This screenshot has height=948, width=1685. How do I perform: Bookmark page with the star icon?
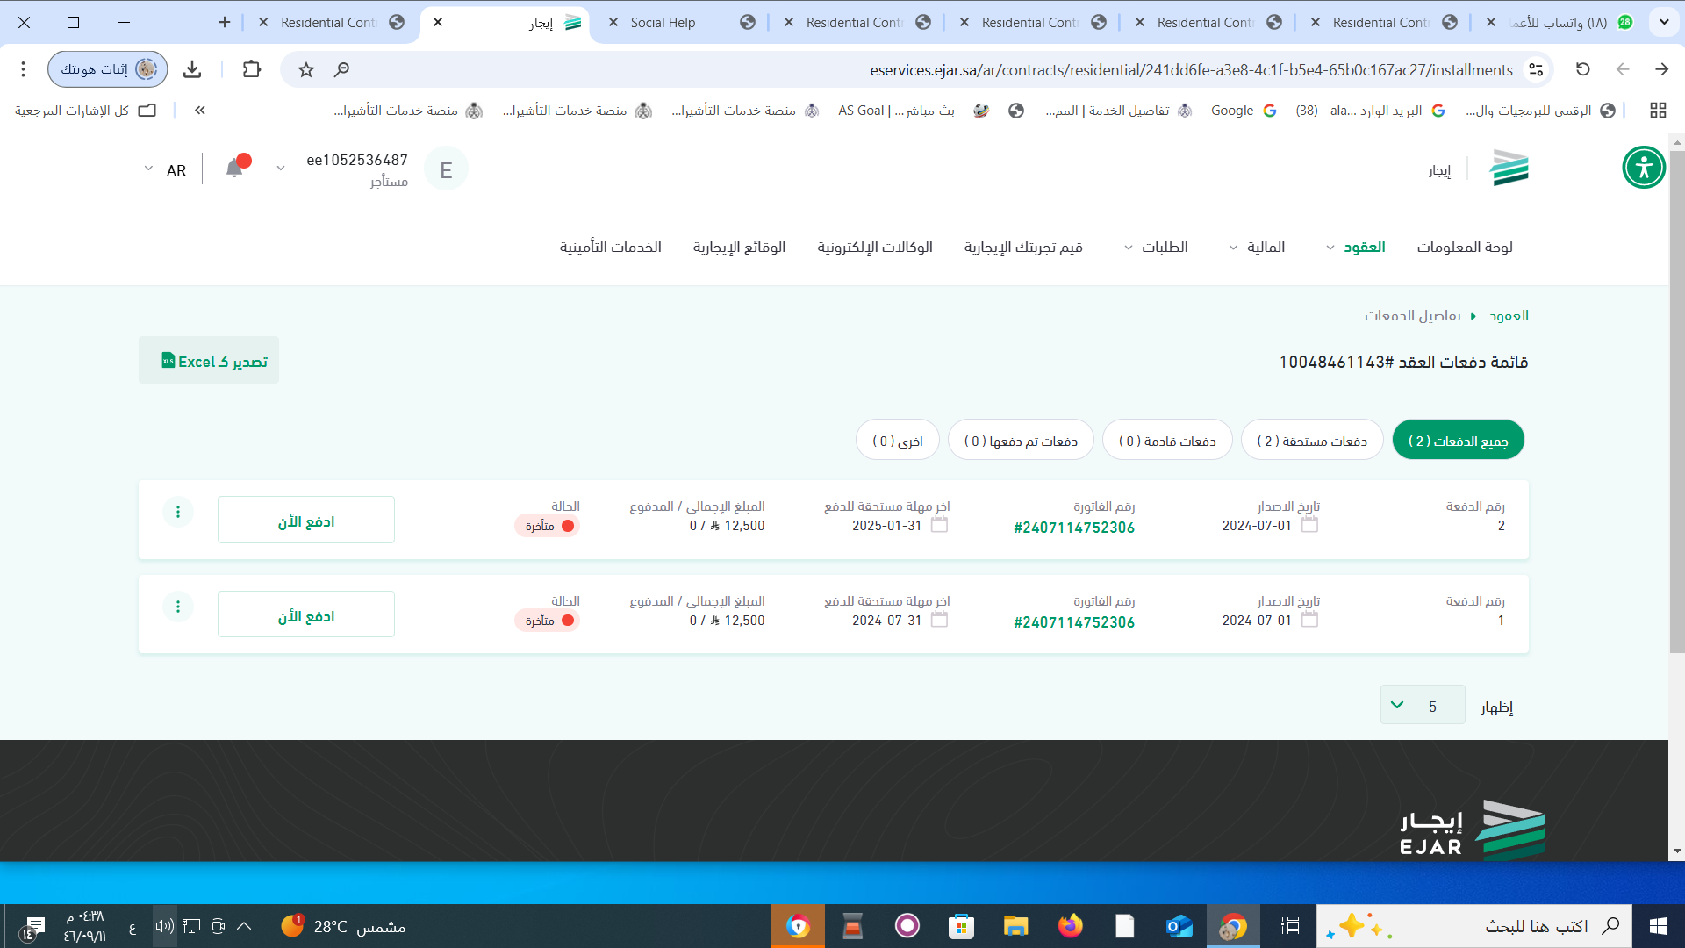click(x=305, y=69)
